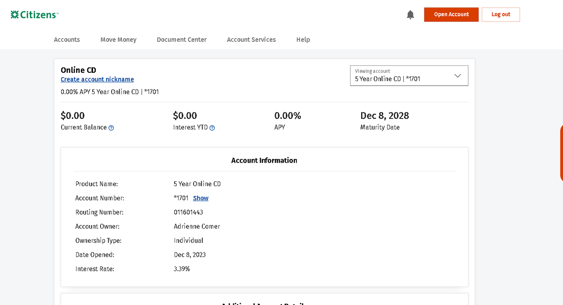Click the Log out button
The height and width of the screenshot is (305, 563).
click(x=501, y=14)
